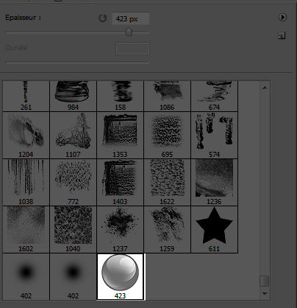Screen dimensions: 297x308
Task: Select the 1602 noise brush preset
Action: coord(26,229)
